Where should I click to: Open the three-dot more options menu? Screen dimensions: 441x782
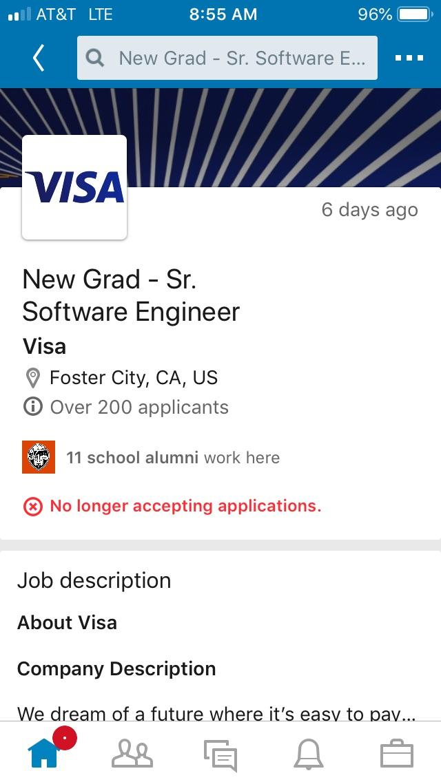tap(409, 58)
